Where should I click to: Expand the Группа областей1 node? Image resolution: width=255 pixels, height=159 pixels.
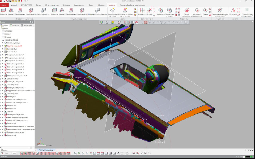[x=1, y=46]
